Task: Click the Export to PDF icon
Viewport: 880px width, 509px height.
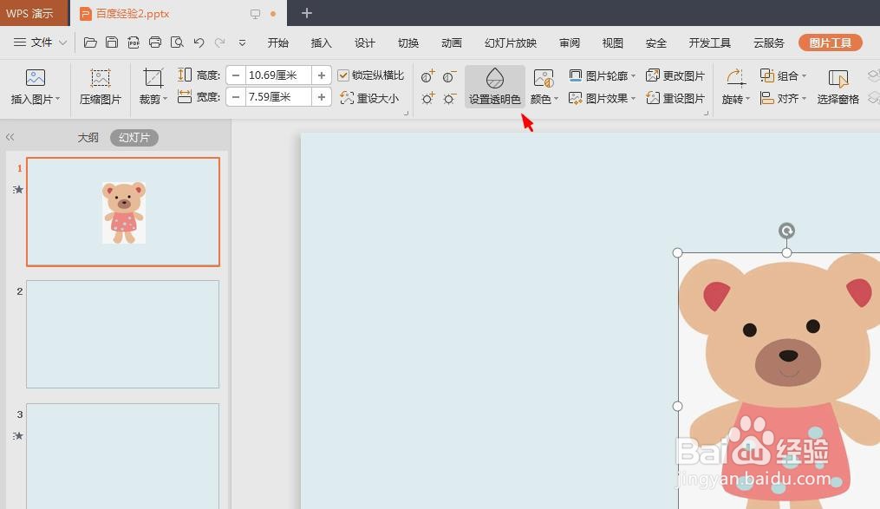Action: pos(134,42)
